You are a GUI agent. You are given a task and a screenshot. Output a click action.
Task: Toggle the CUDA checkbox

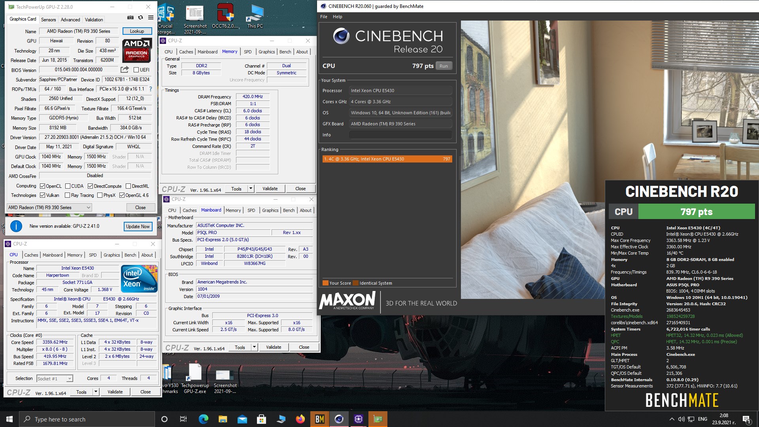click(x=68, y=186)
